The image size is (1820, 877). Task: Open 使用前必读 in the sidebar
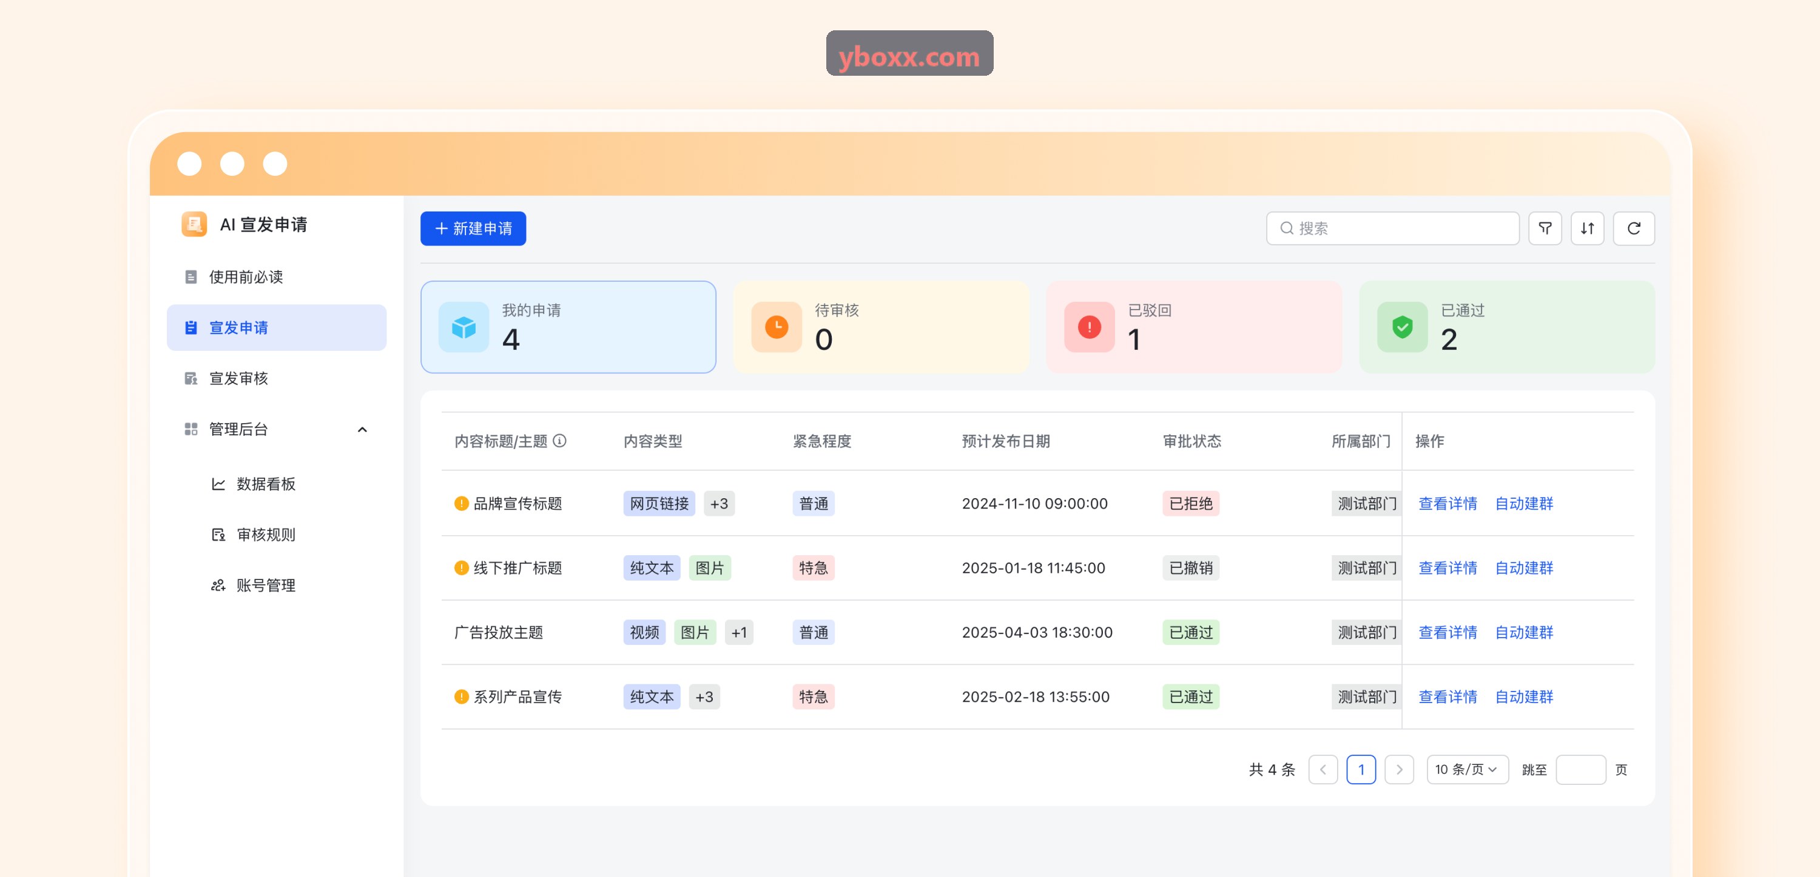click(x=276, y=276)
